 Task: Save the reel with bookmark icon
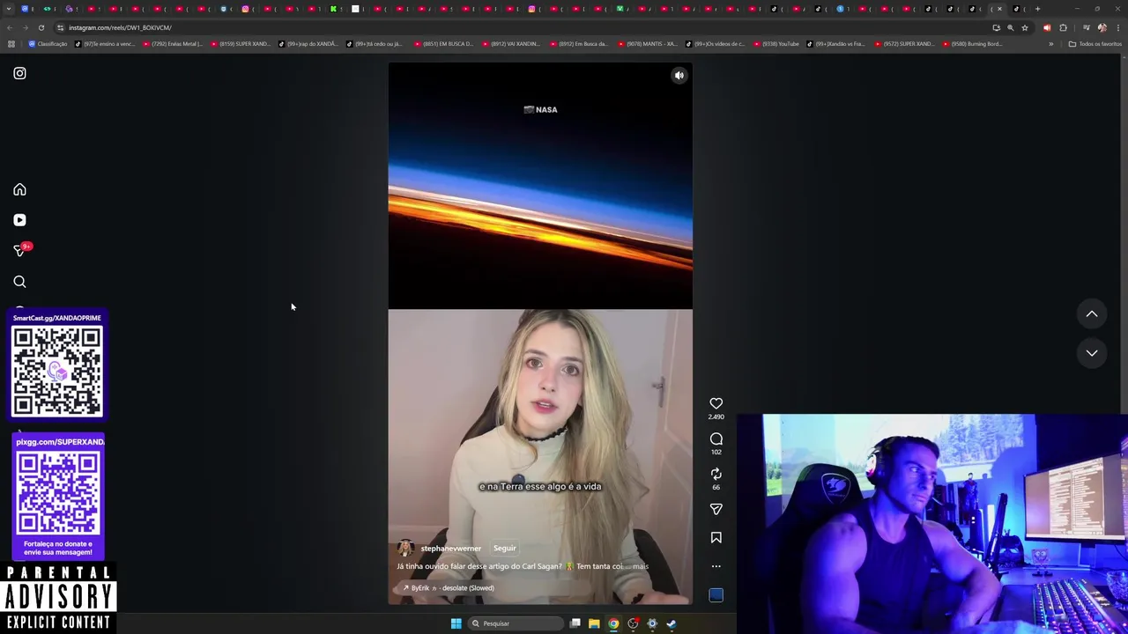click(716, 537)
